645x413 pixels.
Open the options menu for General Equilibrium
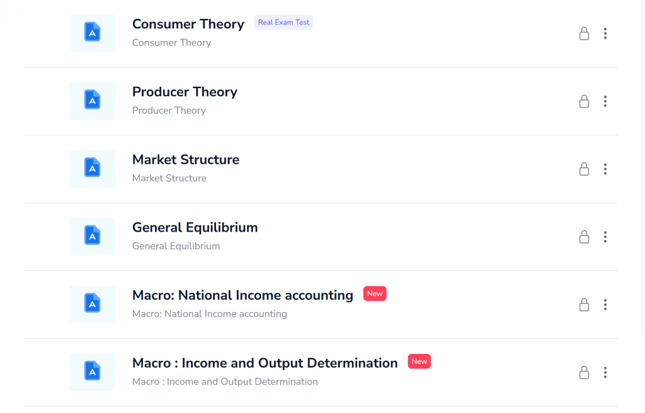pos(605,237)
